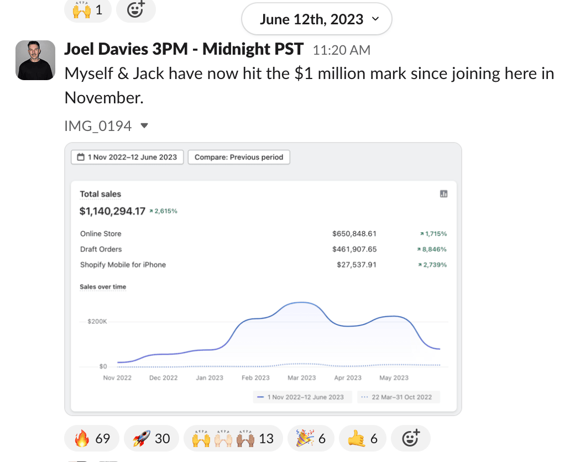Click the solid blue line legend item
Image resolution: width=575 pixels, height=462 pixels.
[302, 397]
